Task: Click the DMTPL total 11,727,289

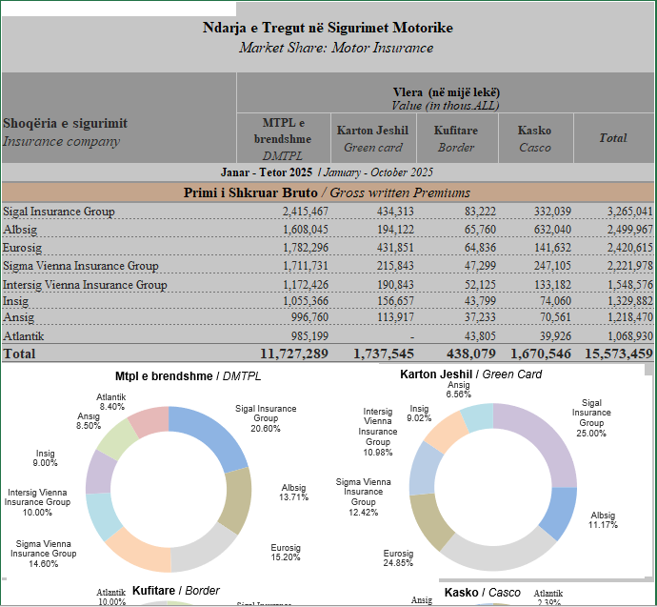Action: (293, 354)
